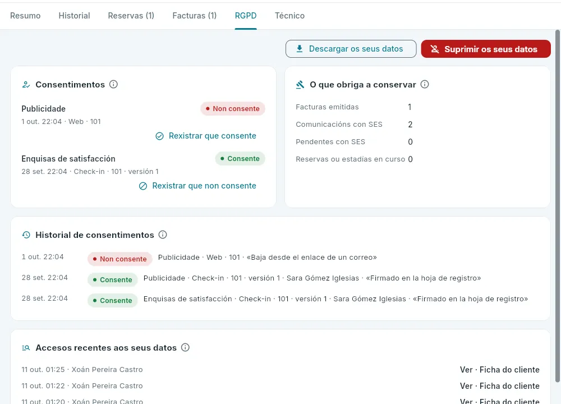Click the gavel icon beside O que obriga

click(x=300, y=85)
